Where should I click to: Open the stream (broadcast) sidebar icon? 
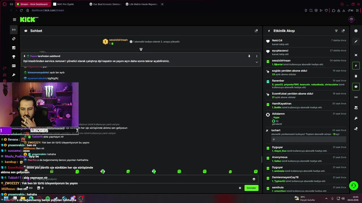coord(14,30)
